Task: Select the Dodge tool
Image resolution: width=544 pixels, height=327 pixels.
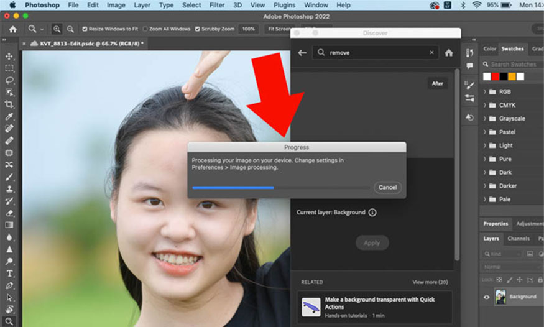Action: click(9, 262)
